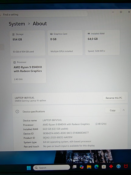This screenshot has height=175, width=131.
Task: Click 2.40 GHz in the Processor card
Action: tap(19, 79)
